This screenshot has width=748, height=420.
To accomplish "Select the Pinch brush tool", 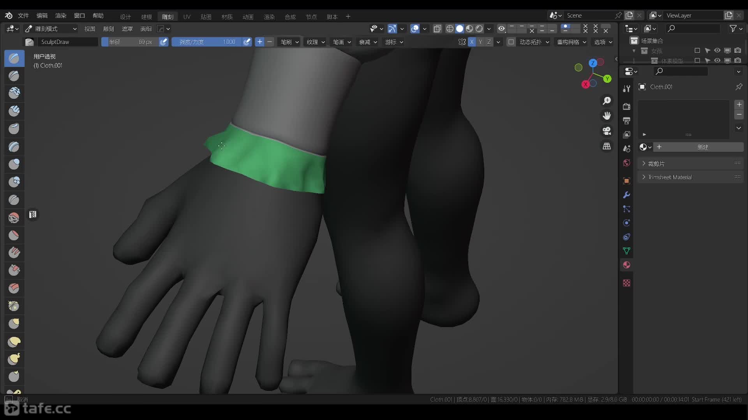I will [14, 306].
